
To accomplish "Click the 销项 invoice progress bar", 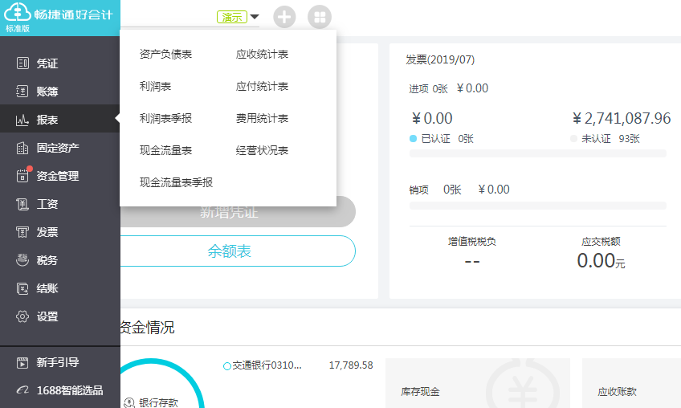I will point(538,206).
